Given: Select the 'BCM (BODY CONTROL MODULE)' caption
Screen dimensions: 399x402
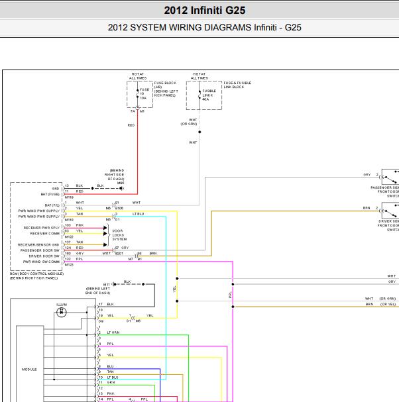Looking at the screenshot, I should tap(36, 274).
